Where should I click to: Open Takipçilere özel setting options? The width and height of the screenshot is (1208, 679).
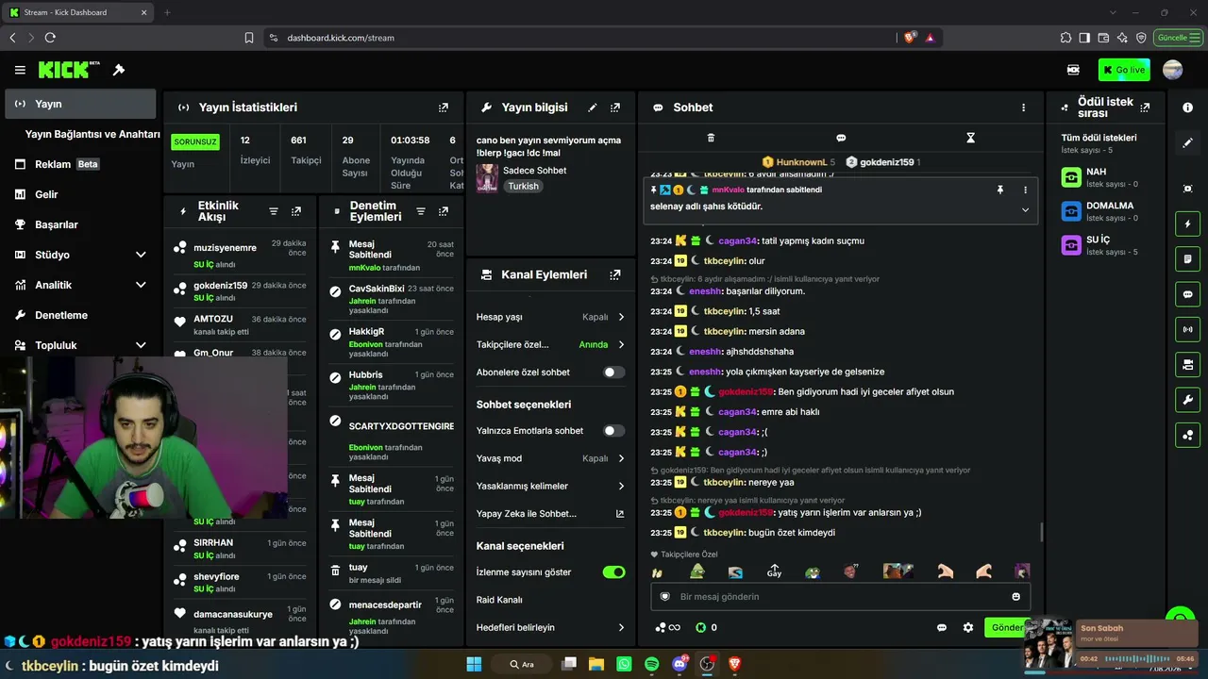pos(551,345)
